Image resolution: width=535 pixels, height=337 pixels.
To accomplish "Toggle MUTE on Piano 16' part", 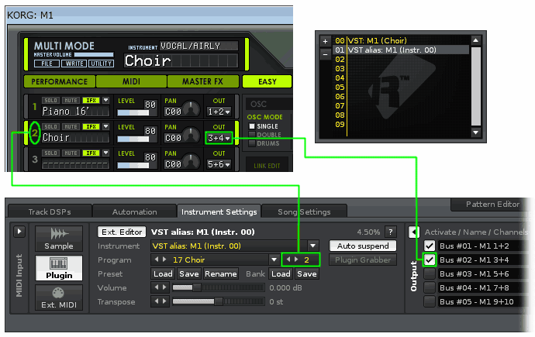I will [71, 101].
